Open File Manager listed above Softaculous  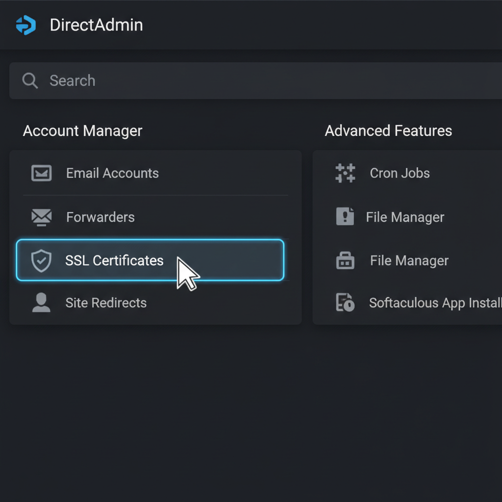click(409, 260)
